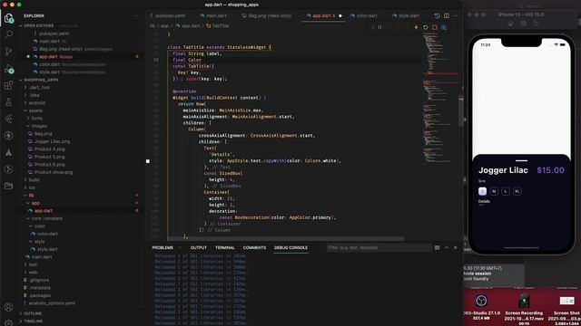Maximize bottom panel with chevron-up icon
The width and height of the screenshot is (581, 326).
point(447,247)
